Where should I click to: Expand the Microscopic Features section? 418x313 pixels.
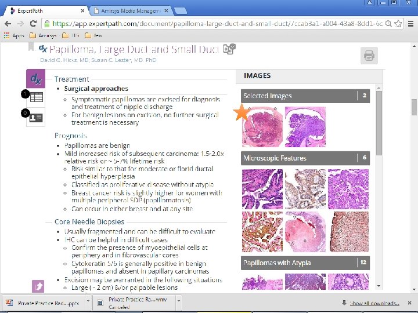pos(305,158)
